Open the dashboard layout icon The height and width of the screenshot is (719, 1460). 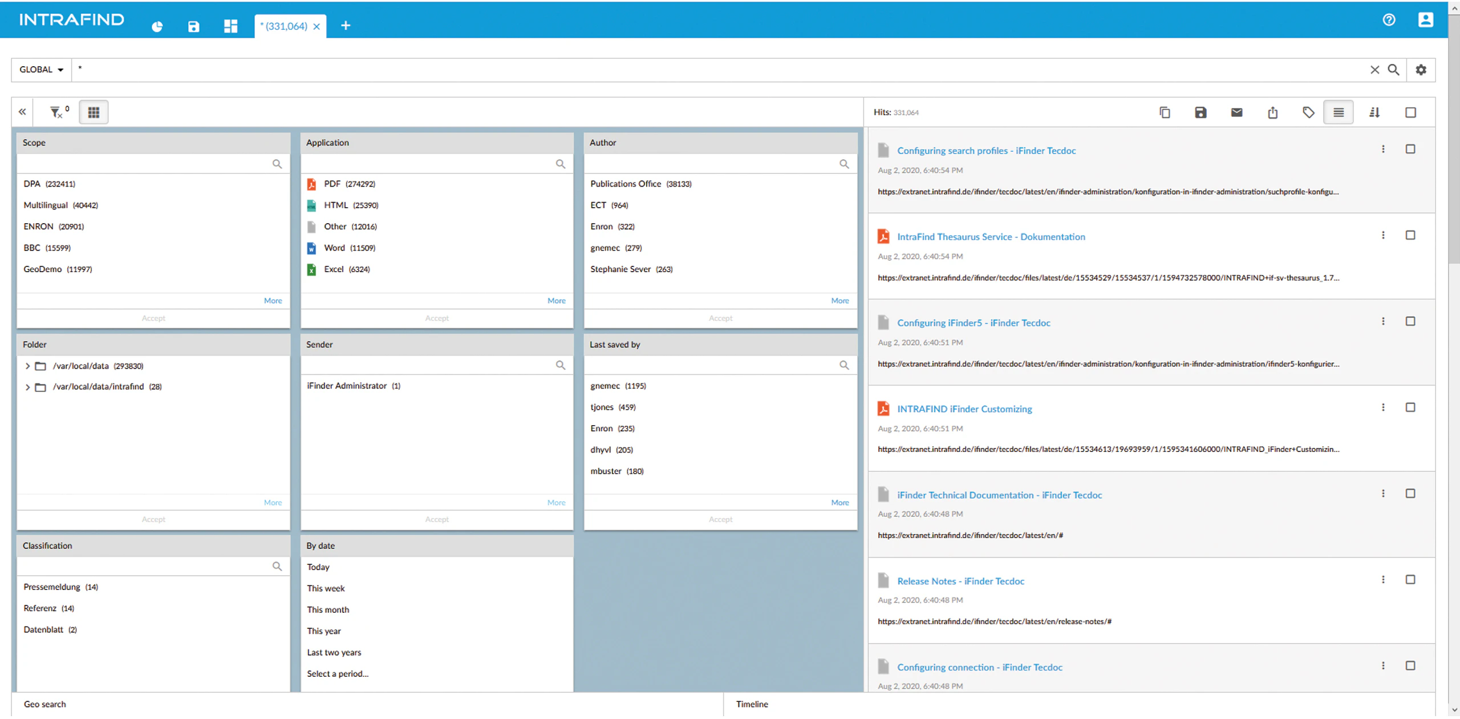click(x=230, y=26)
